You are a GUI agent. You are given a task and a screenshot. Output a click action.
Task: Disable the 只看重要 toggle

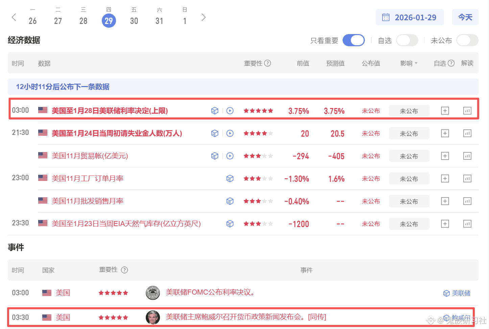353,40
